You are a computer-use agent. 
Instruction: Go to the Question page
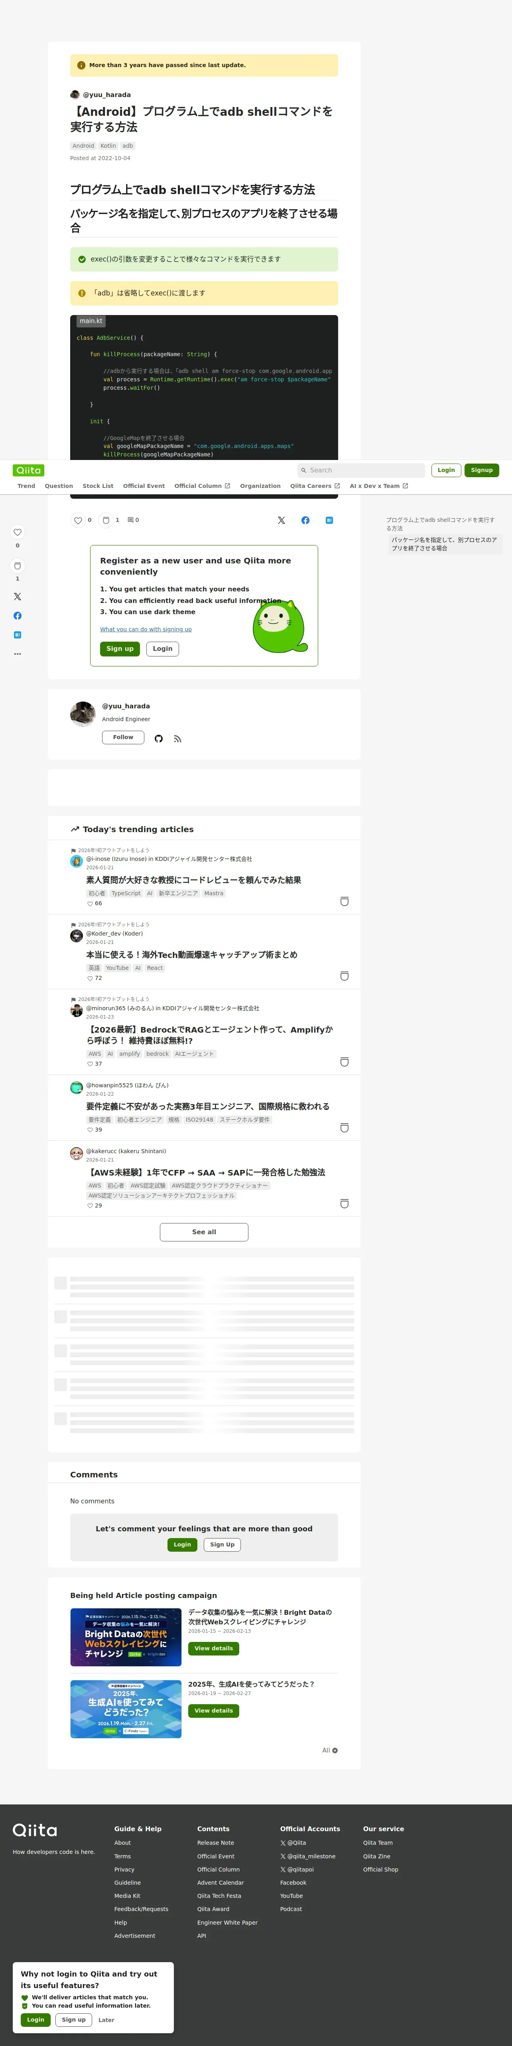tap(59, 486)
